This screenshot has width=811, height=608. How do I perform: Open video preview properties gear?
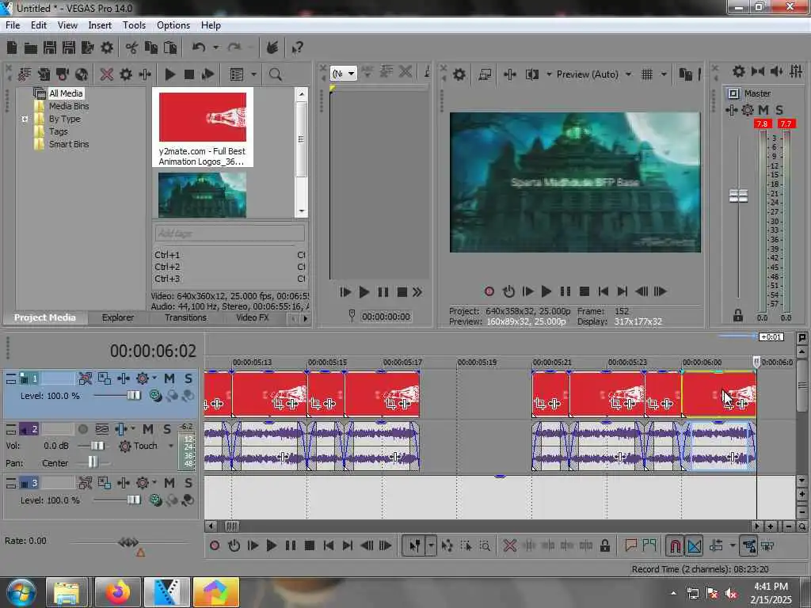[459, 74]
